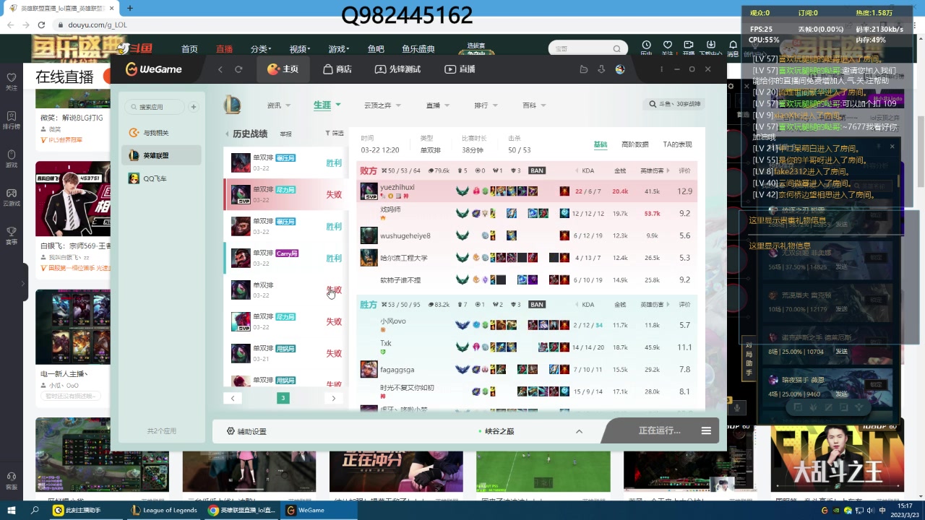Open the 直播 tab in WeGame header

click(x=460, y=69)
